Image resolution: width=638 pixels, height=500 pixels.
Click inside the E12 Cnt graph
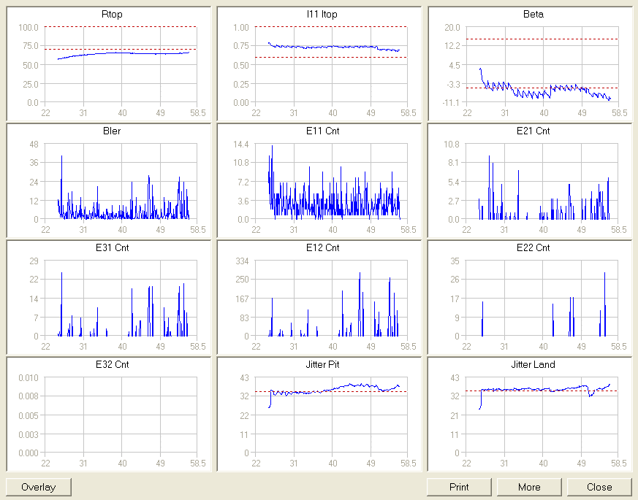pyautogui.click(x=331, y=299)
